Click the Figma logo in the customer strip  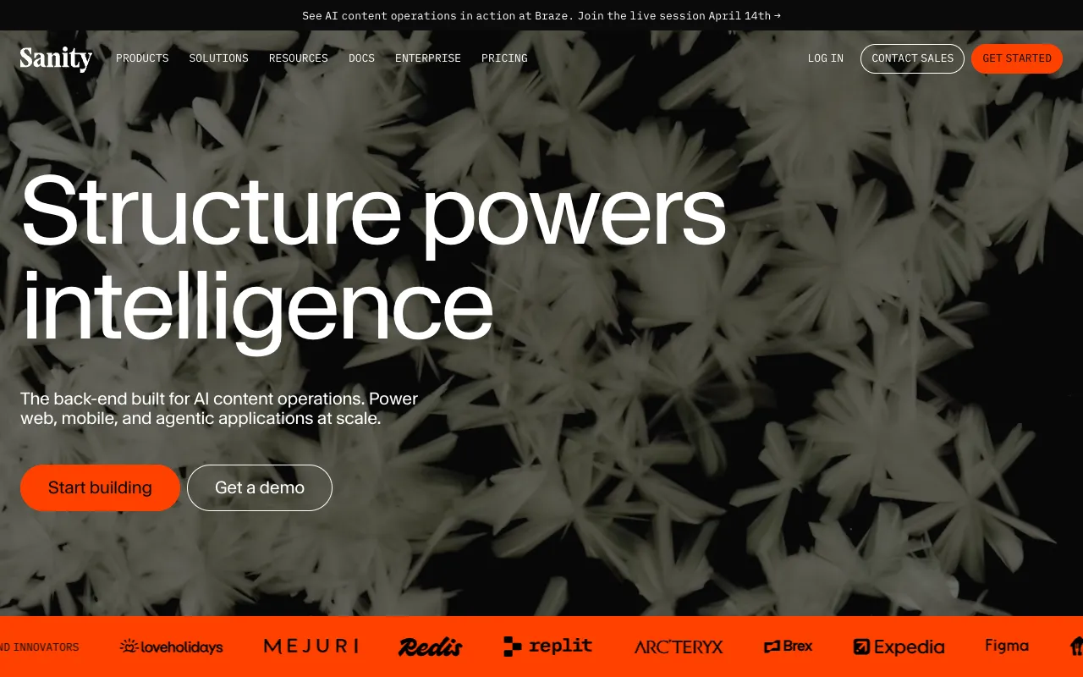[1007, 646]
